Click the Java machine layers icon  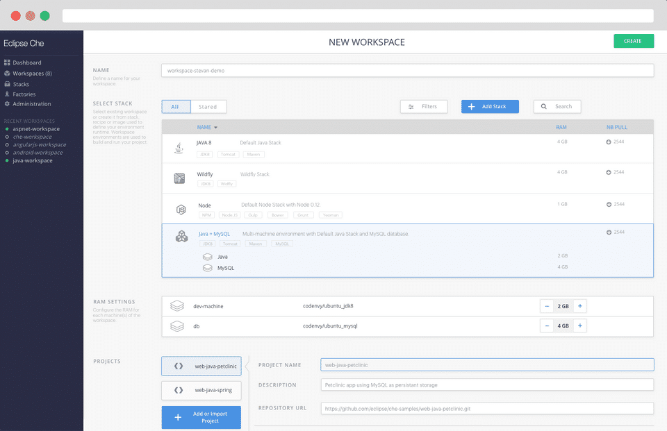pyautogui.click(x=208, y=257)
